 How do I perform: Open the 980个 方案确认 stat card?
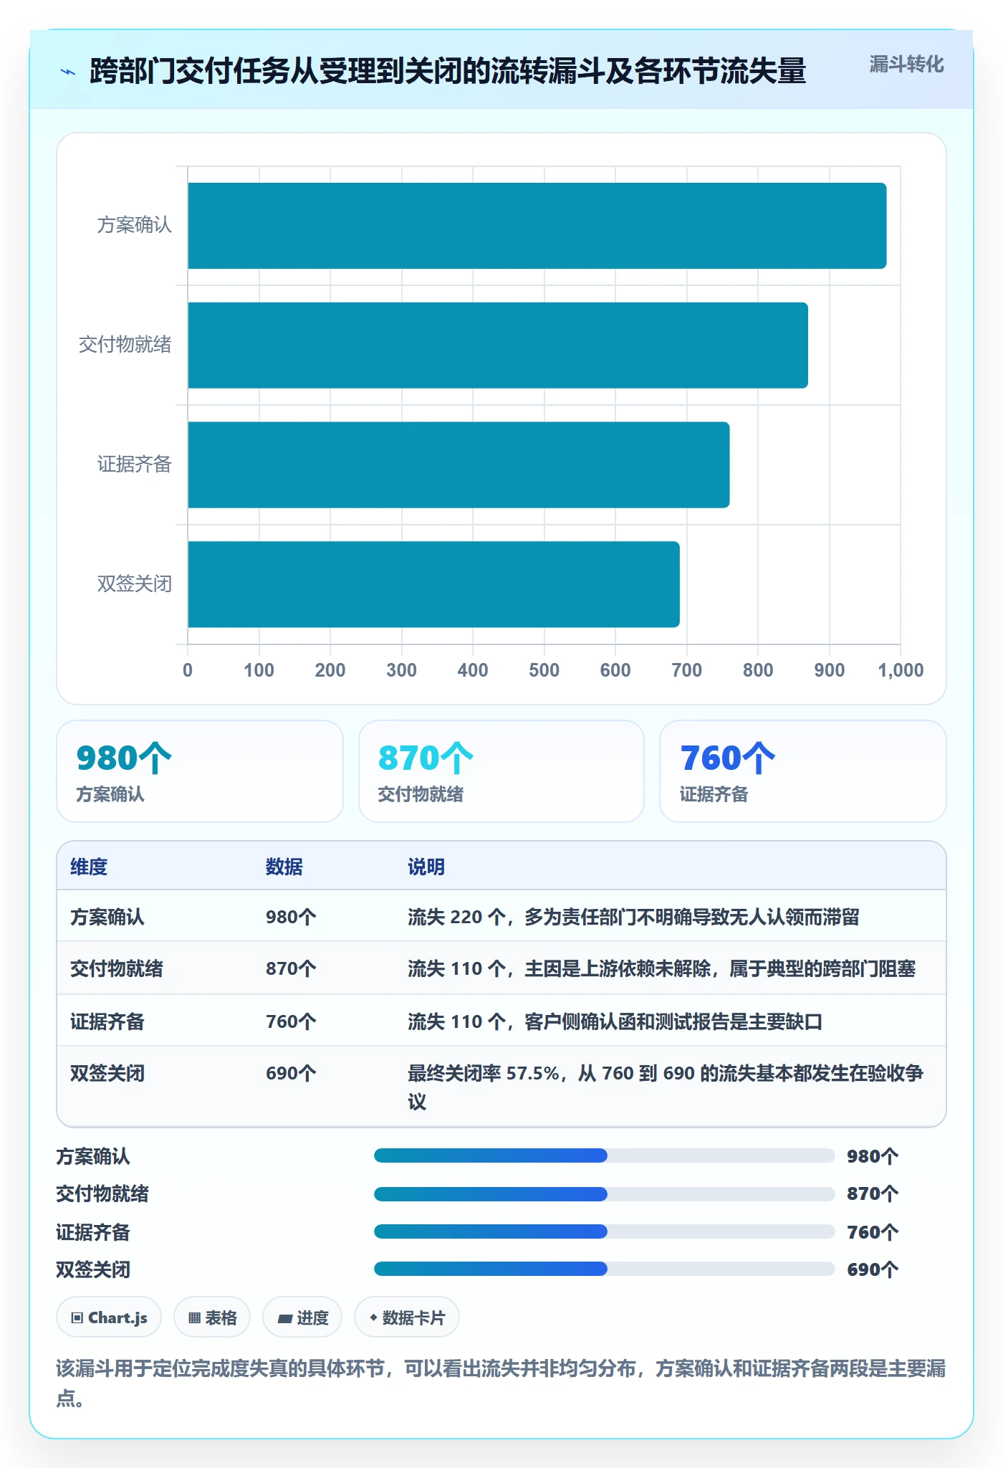(200, 771)
